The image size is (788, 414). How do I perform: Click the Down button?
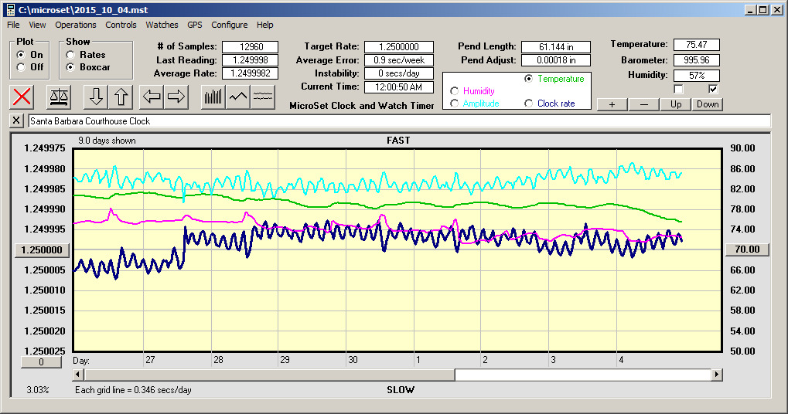pos(708,103)
